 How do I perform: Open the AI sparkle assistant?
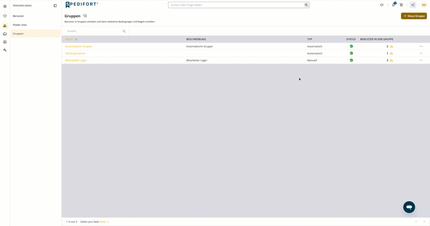(x=413, y=5)
